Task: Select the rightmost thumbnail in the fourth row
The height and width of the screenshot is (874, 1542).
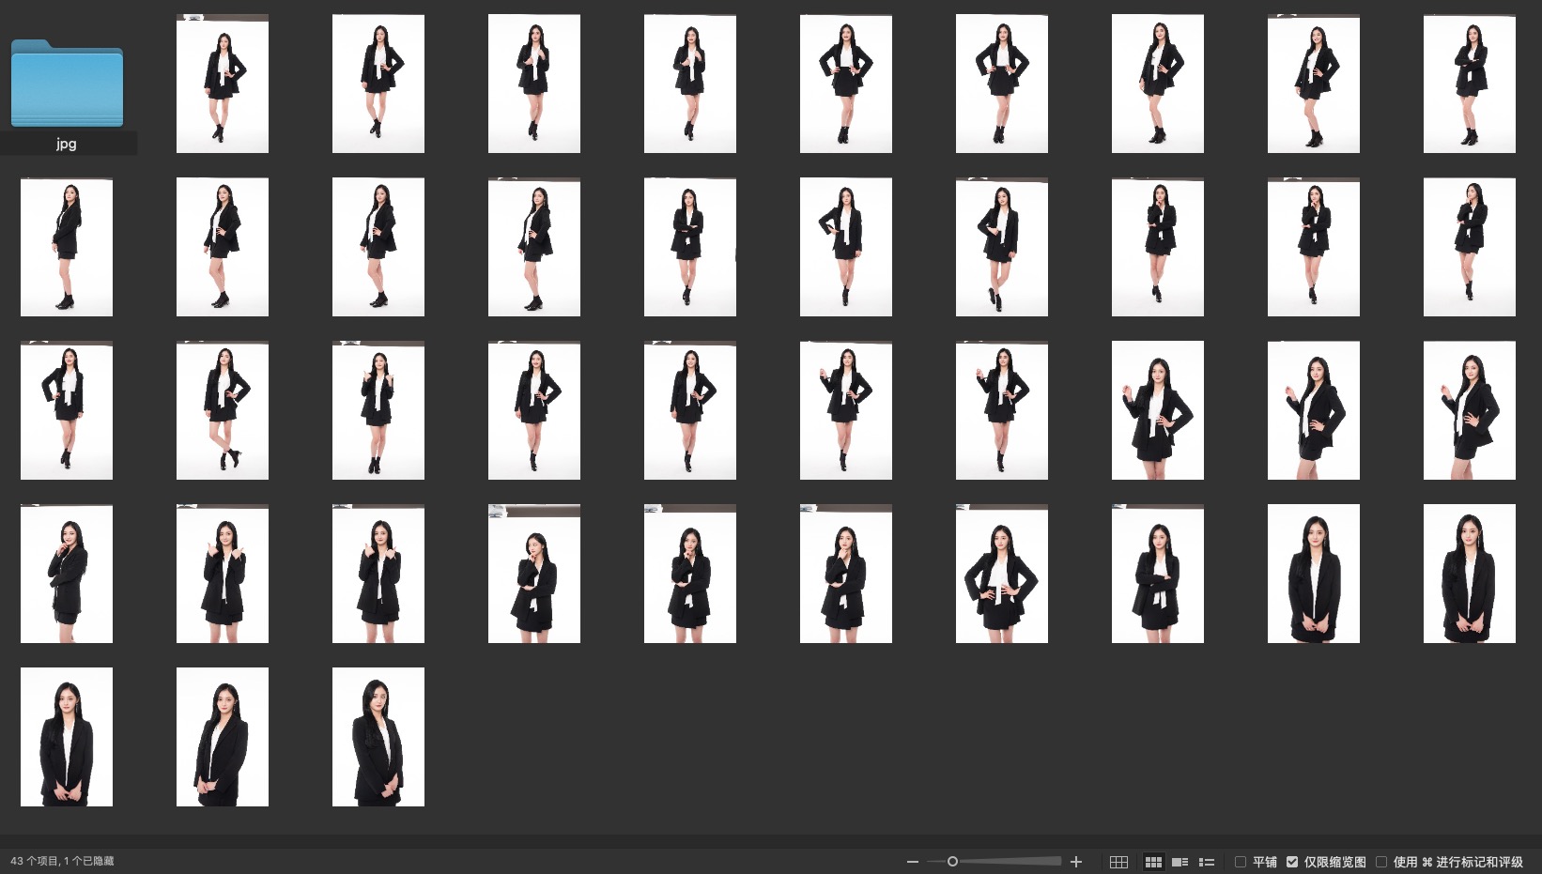Action: pyautogui.click(x=1469, y=574)
